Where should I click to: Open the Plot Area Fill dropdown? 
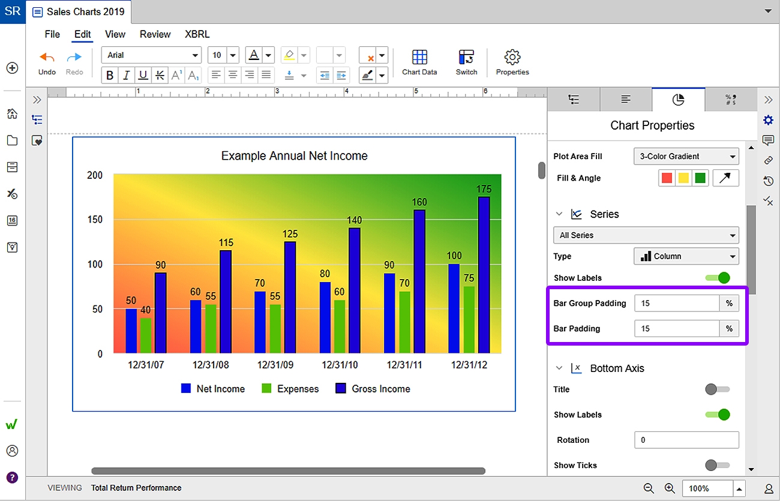click(686, 156)
